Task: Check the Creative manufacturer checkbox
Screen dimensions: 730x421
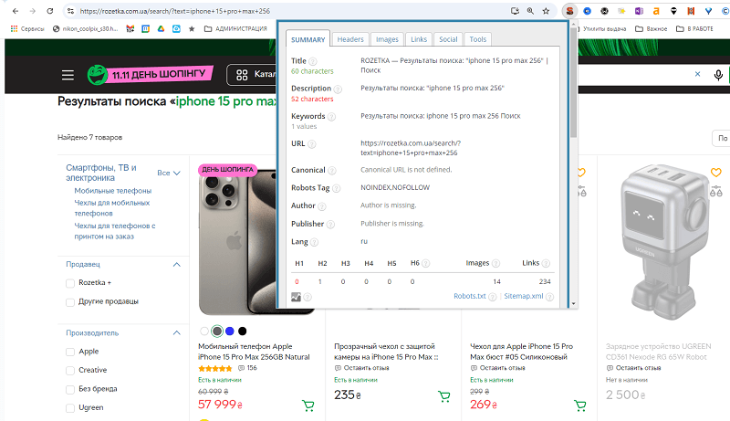Action: pyautogui.click(x=70, y=371)
